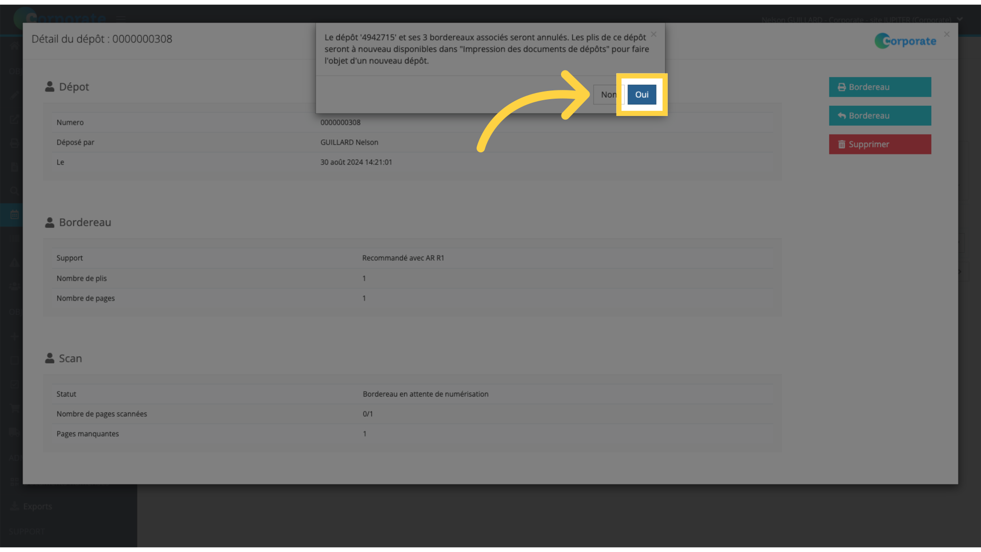This screenshot has height=552, width=981.
Task: Select the 'Numéro' input field value
Action: pos(340,122)
